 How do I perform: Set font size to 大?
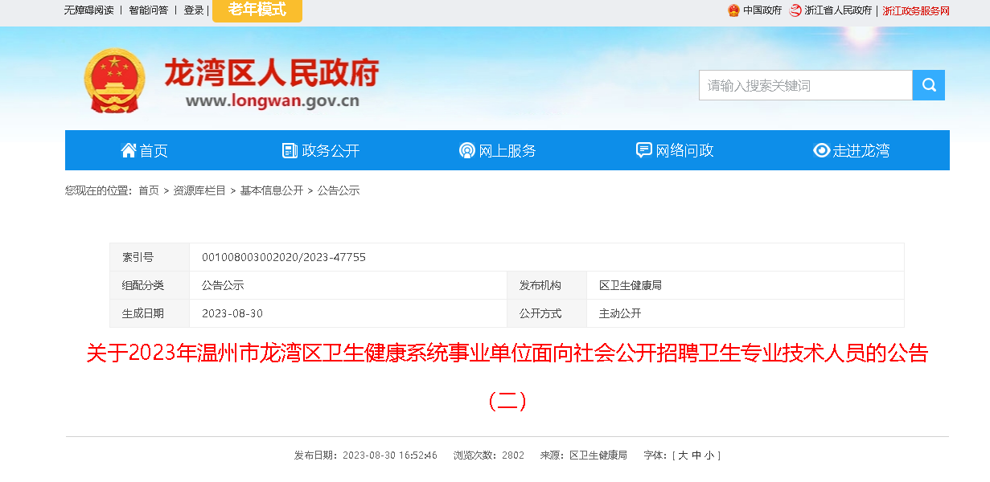tap(683, 455)
